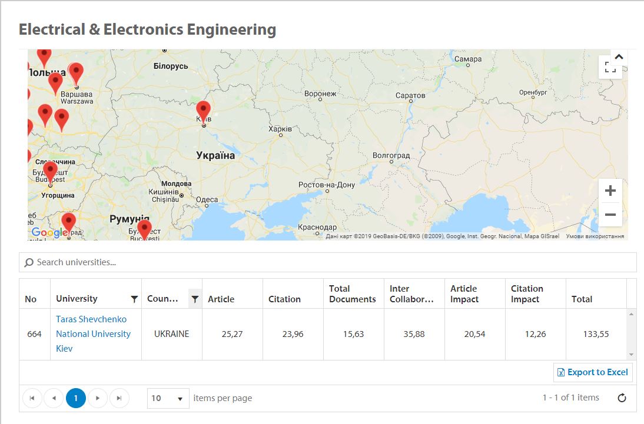Click the Total Documents value 15,63
The image size is (644, 424).
tap(353, 334)
